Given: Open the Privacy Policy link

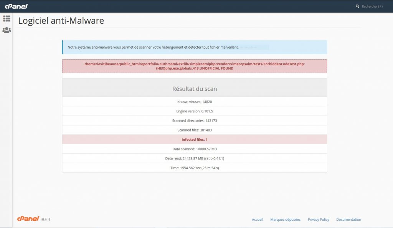Looking at the screenshot, I should pos(318,220).
